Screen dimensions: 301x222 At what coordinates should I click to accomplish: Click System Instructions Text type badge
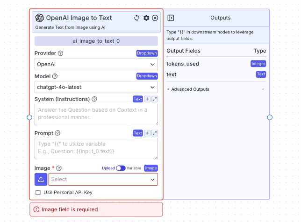[138, 99]
